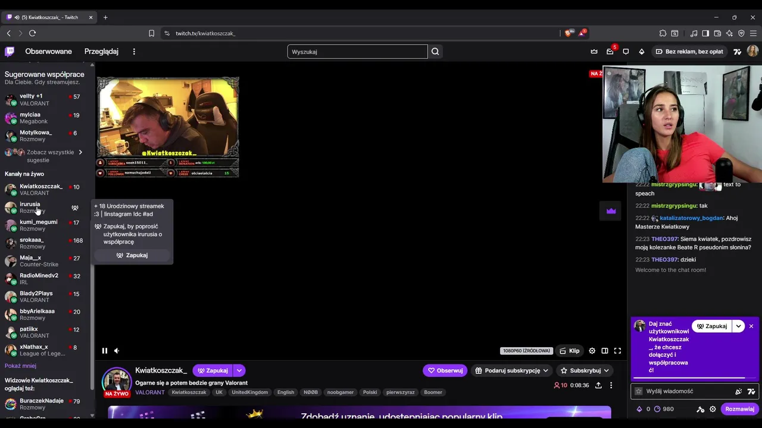The height and width of the screenshot is (428, 762).
Task: Click Klip button to create clip
Action: (569, 351)
